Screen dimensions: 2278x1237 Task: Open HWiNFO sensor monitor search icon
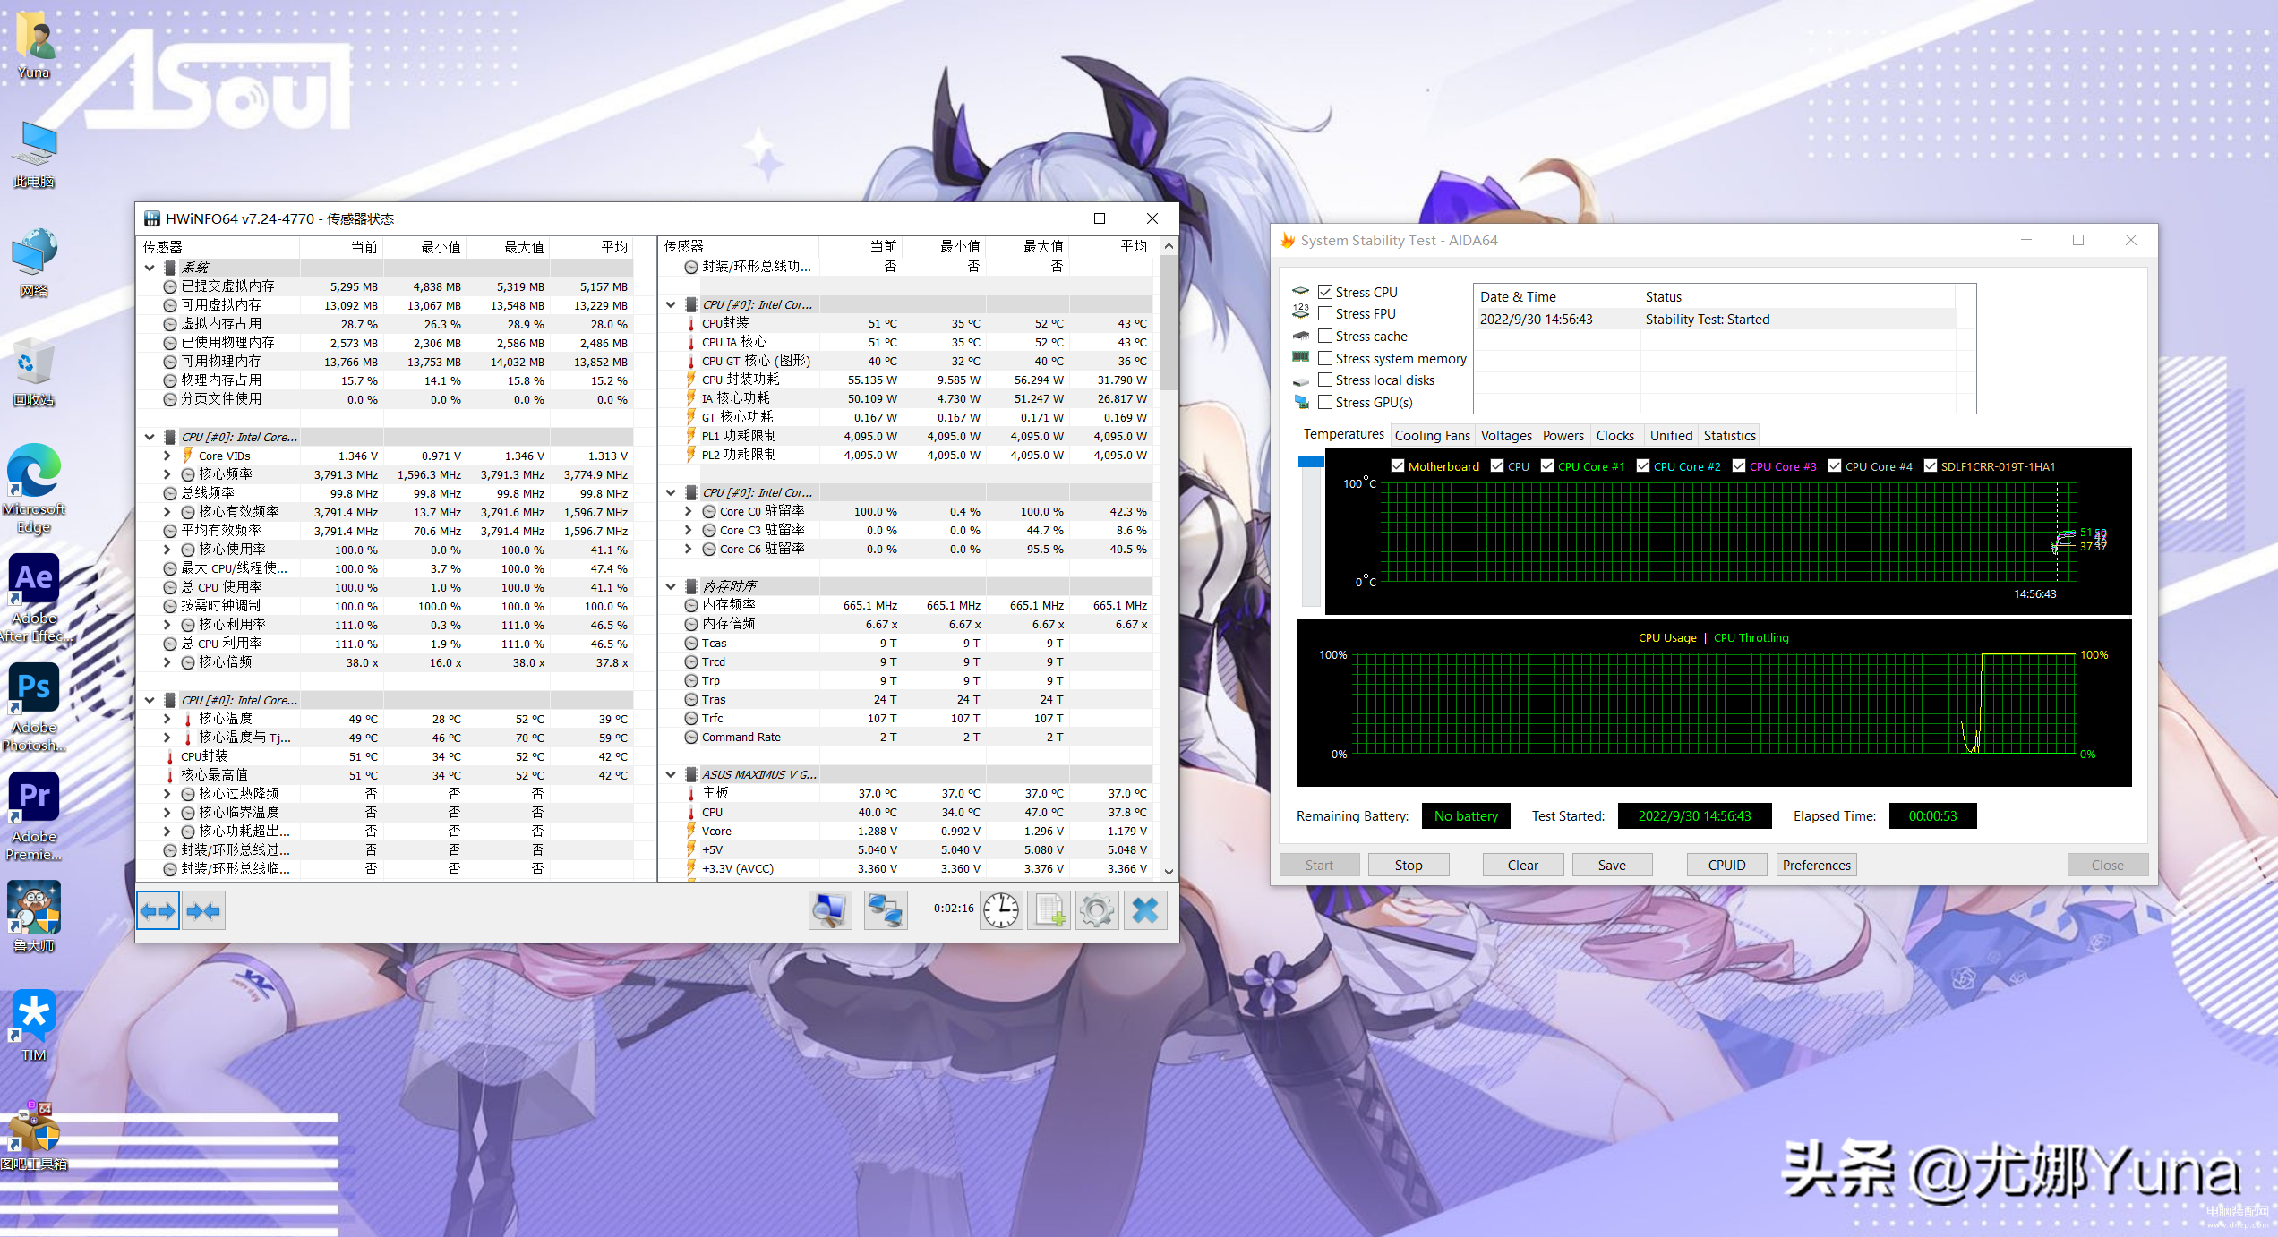[829, 911]
